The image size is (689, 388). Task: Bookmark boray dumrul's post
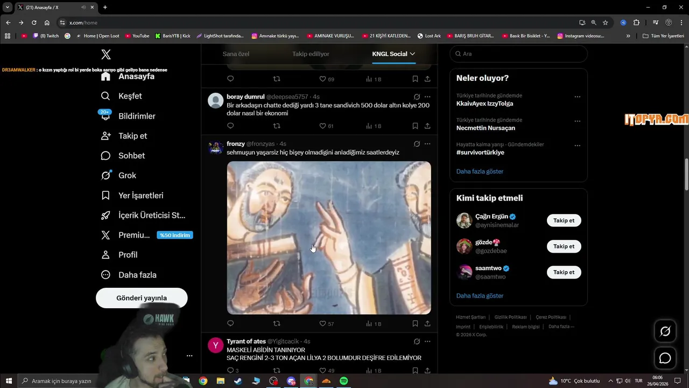pos(415,126)
